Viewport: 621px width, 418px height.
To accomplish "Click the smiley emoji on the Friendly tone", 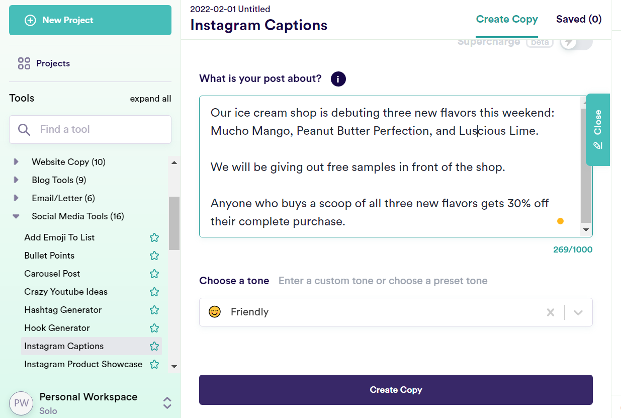I will (215, 312).
